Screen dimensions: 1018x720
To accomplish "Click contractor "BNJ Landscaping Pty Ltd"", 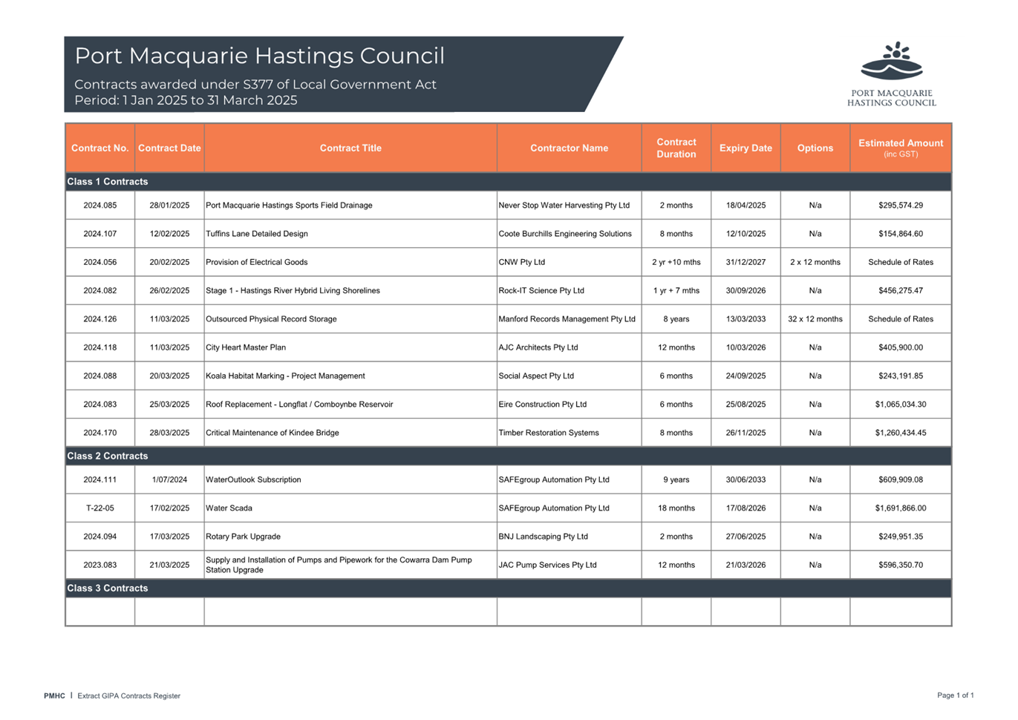I will (x=544, y=537).
